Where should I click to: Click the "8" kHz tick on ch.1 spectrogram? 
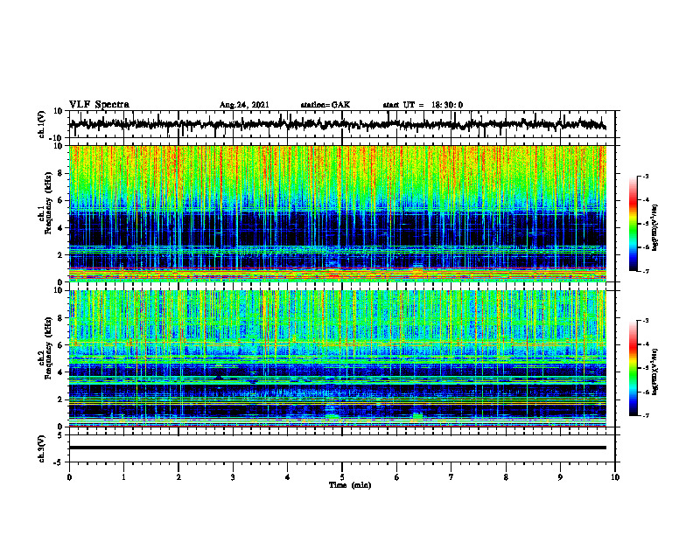60,173
